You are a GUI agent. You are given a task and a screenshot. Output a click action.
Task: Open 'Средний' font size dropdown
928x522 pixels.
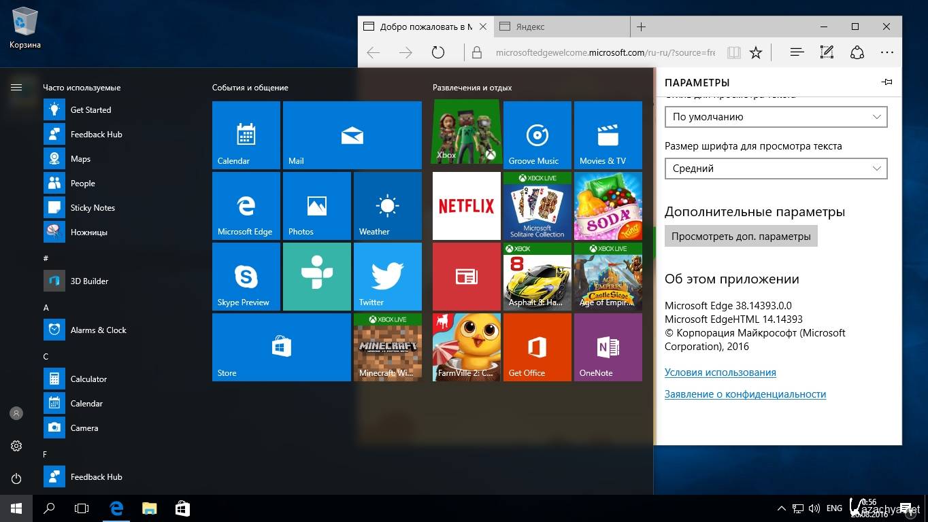coord(776,169)
